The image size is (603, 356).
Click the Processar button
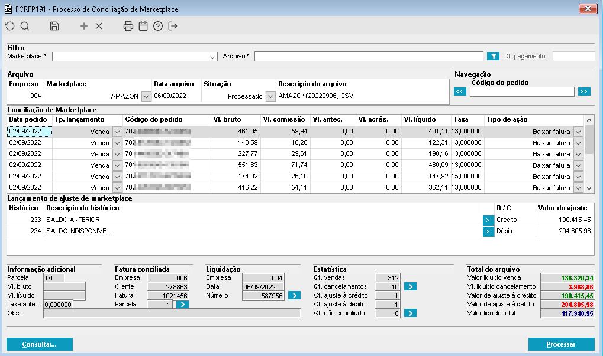[561, 344]
